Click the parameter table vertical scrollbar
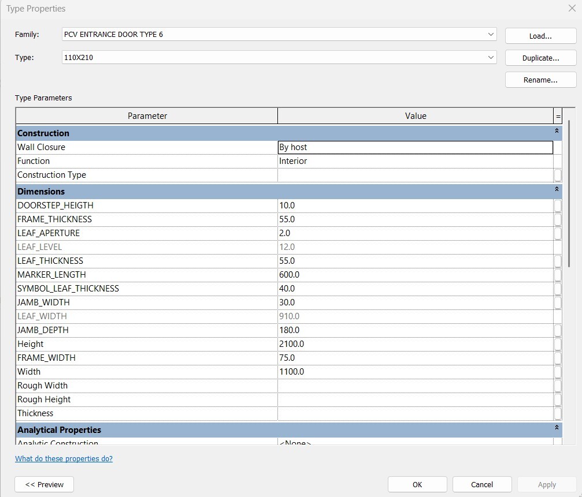Viewport: 582px width, 497px height. 569,190
